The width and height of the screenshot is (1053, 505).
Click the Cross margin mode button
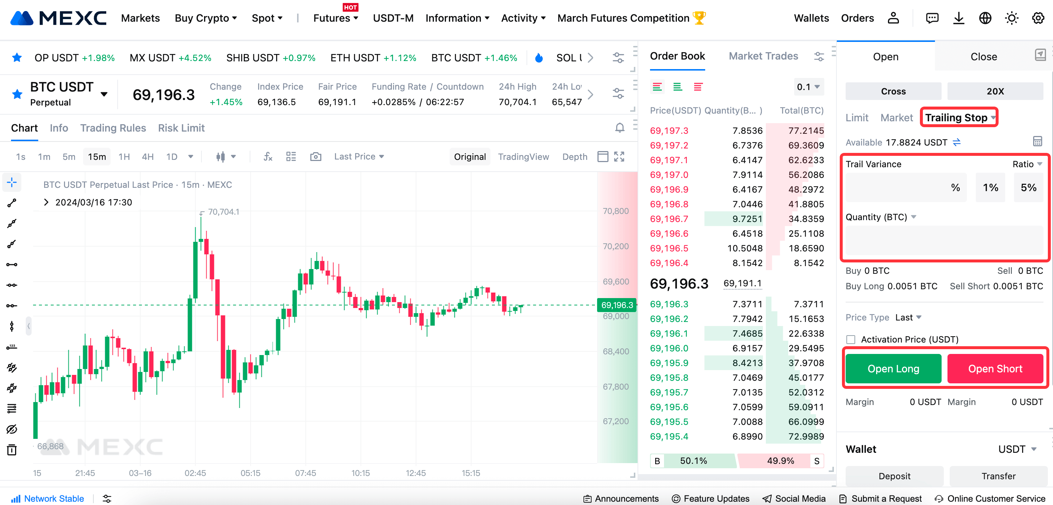[x=893, y=91]
